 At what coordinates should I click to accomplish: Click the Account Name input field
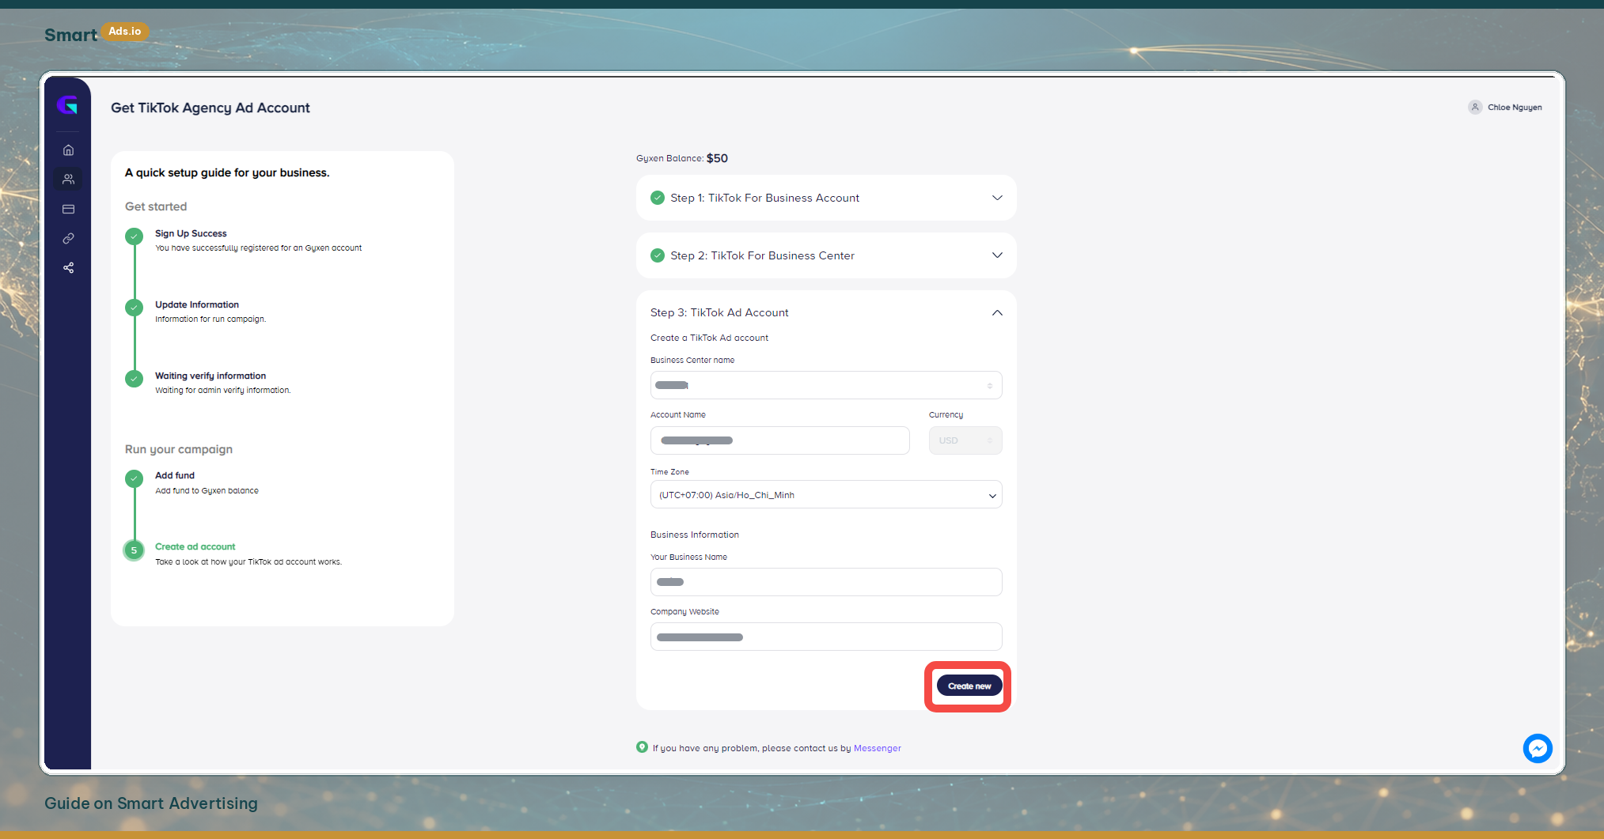pos(780,440)
